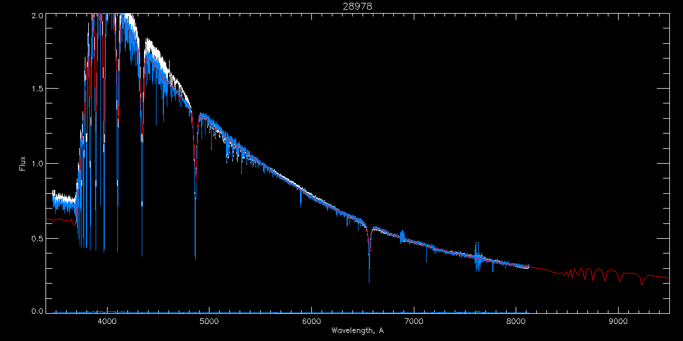Screen dimensions: 683x341
Task: Click the deep absorption line near 6563
Action: click(369, 256)
